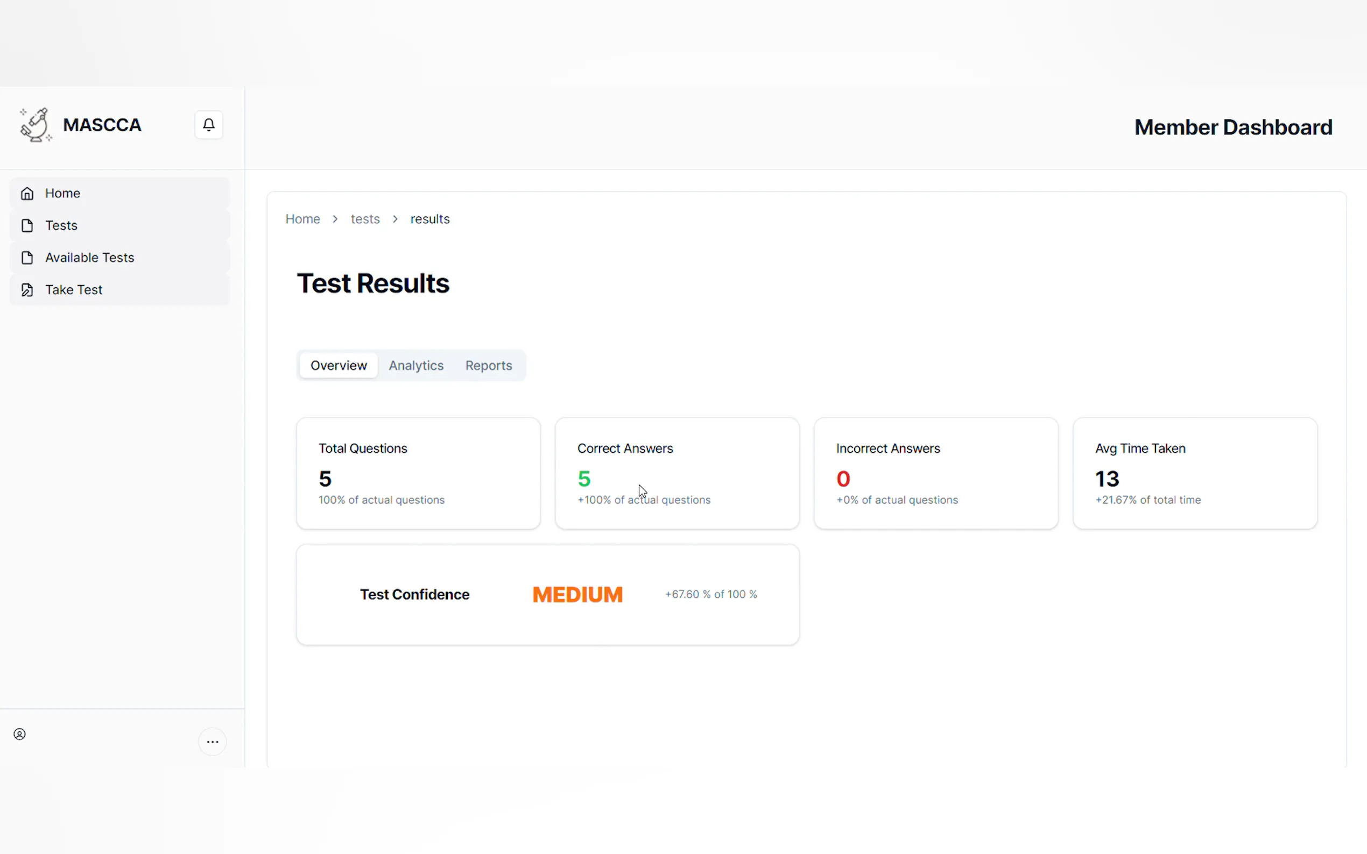Click the Test Confidence MEDIUM card
The width and height of the screenshot is (1367, 854).
coord(547,594)
